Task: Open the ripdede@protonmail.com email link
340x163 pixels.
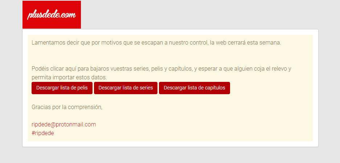Action: click(x=64, y=125)
